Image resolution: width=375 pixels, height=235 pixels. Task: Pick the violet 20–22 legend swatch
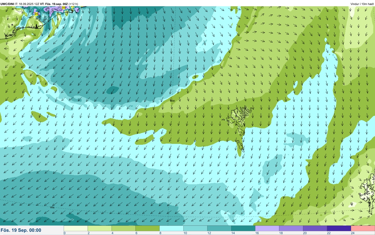pyautogui.click(x=315, y=228)
